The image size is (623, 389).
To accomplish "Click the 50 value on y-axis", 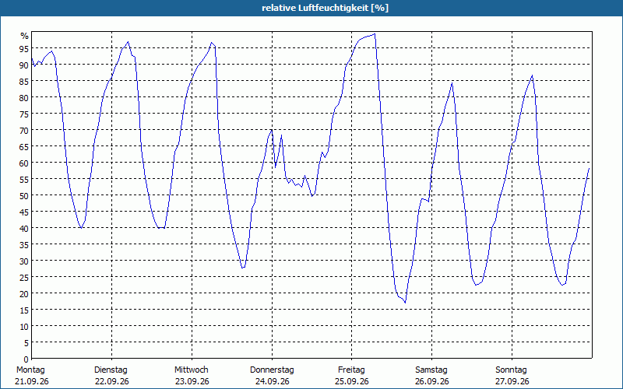I will (24, 195).
